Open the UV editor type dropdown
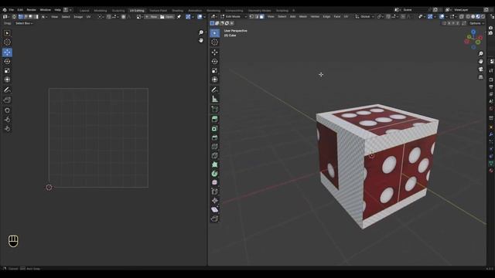 point(5,17)
